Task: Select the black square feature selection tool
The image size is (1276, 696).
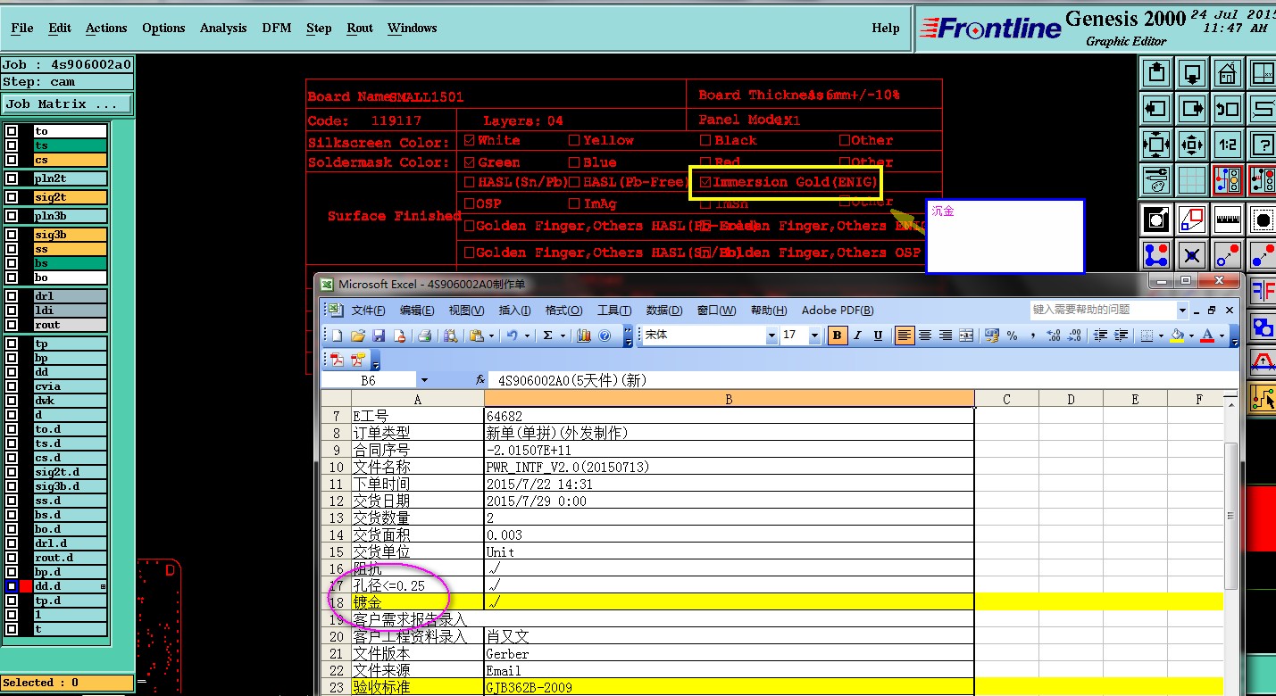Action: pyautogui.click(x=1156, y=219)
